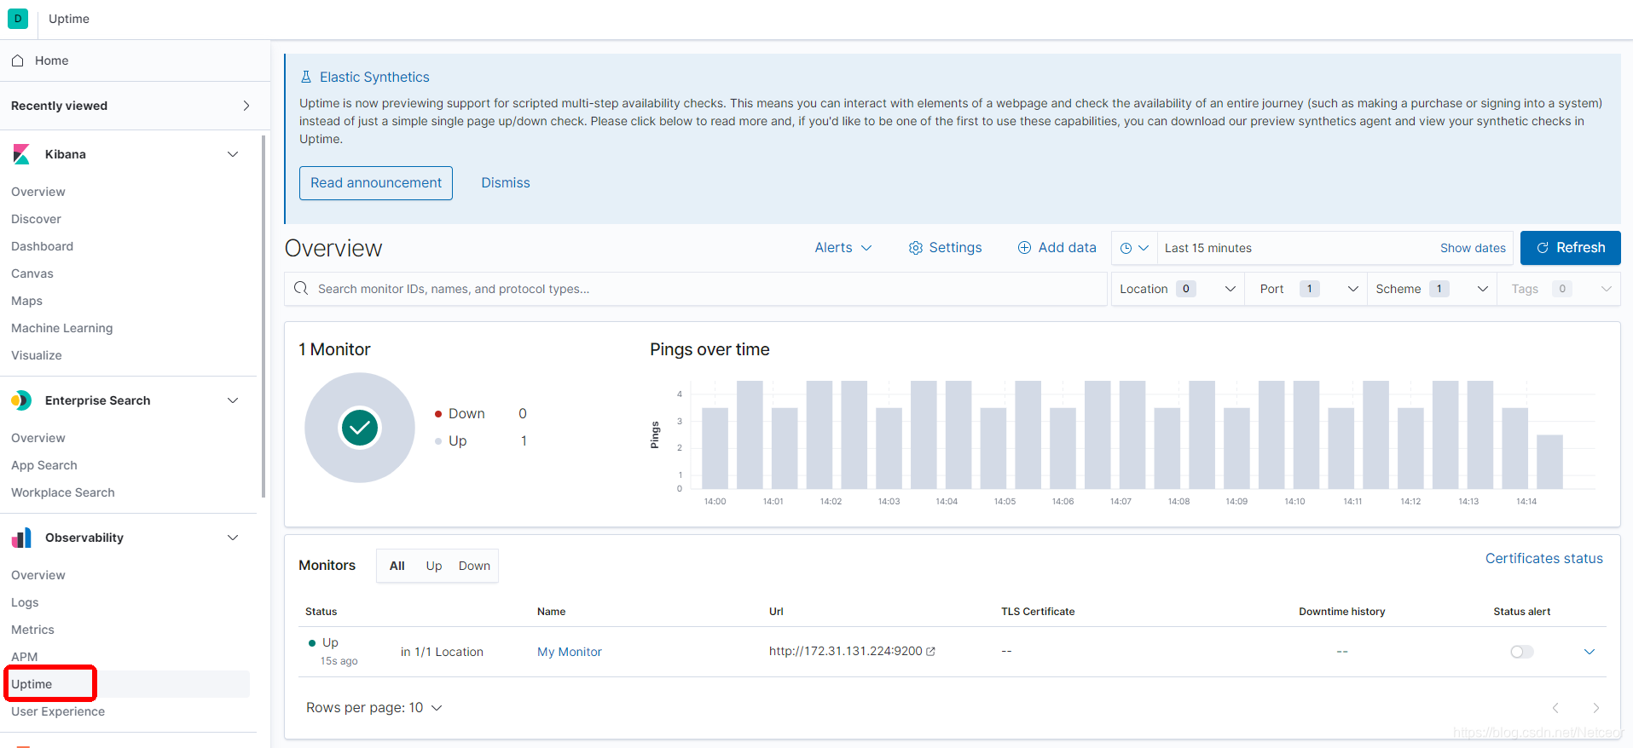Image resolution: width=1633 pixels, height=748 pixels.
Task: Enable status alert toggle for My Monitor
Action: pos(1521,652)
